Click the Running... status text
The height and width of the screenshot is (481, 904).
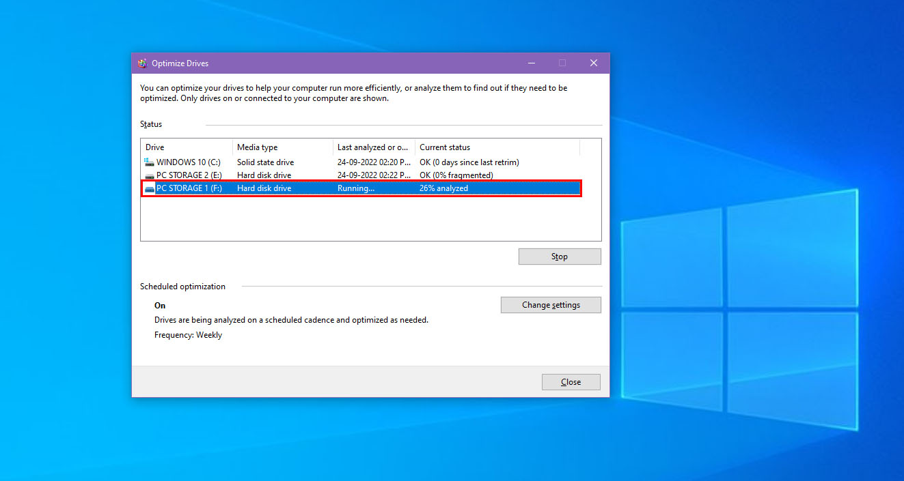click(355, 188)
